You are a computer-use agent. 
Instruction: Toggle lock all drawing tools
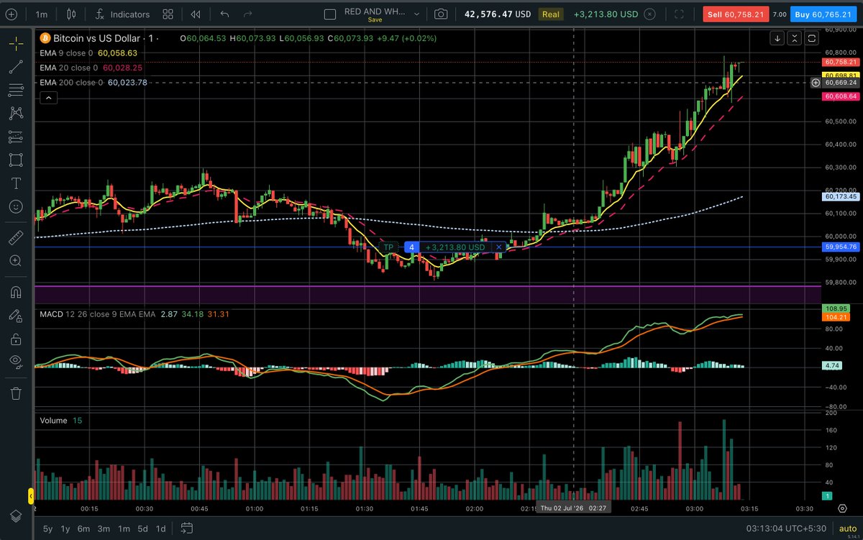(x=15, y=338)
